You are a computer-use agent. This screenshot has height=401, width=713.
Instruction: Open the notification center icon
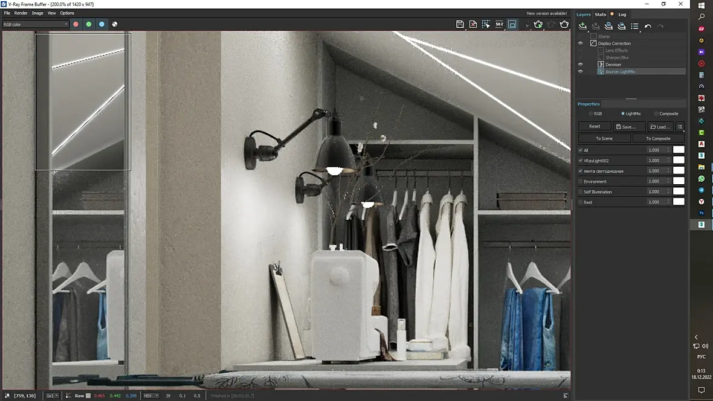click(x=702, y=390)
